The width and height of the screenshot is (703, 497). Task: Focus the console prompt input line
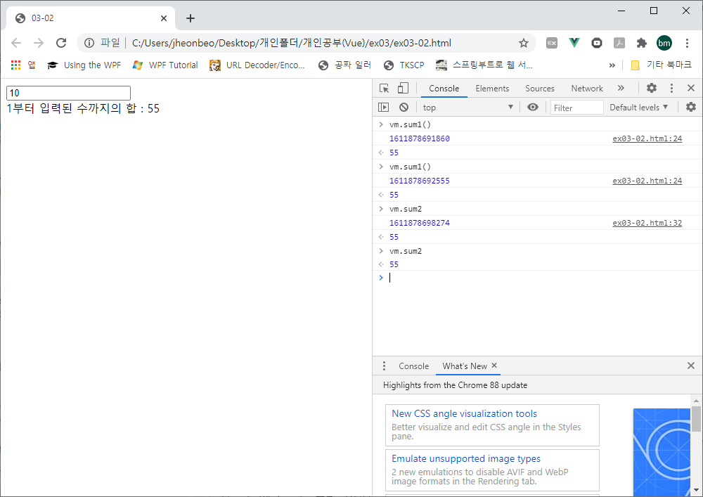click(538, 278)
